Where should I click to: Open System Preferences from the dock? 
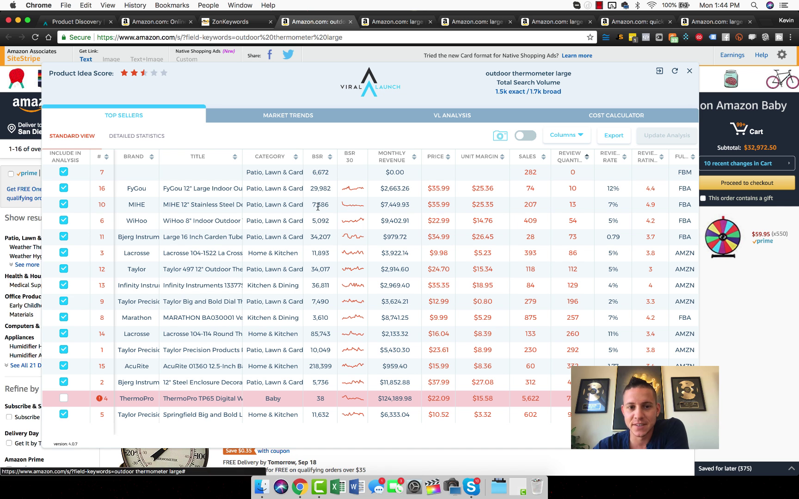[x=414, y=487]
